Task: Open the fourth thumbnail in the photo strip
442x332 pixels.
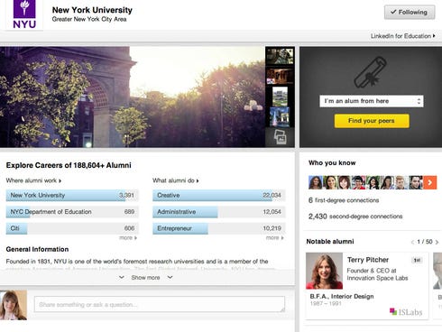Action: [x=280, y=117]
